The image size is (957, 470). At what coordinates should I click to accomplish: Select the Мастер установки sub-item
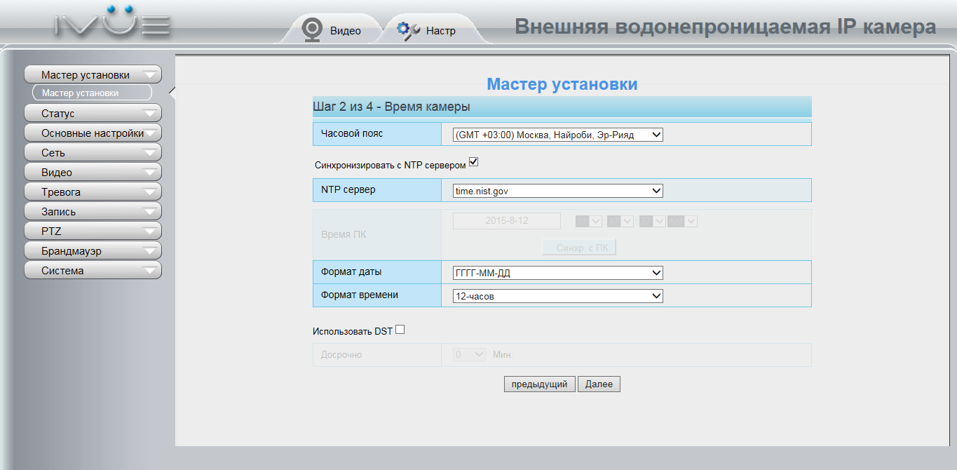pyautogui.click(x=92, y=93)
